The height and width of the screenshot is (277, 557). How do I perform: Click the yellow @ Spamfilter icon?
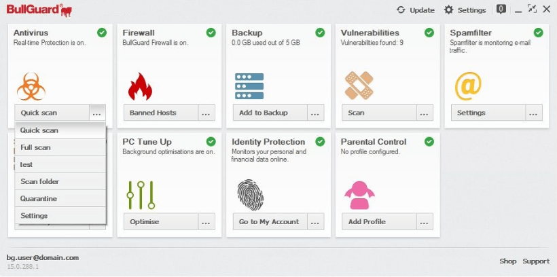click(468, 86)
